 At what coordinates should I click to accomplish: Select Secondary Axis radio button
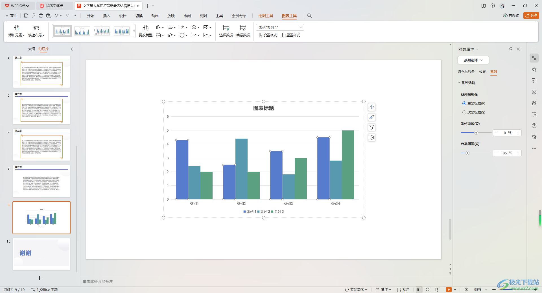(464, 112)
